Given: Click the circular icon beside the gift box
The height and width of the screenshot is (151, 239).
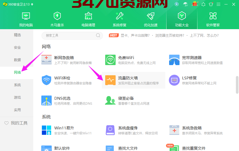Looking at the screenshot, I should (x=203, y=4).
